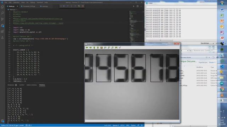Image resolution: width=227 pixels, height=127 pixels.
Task: Switch to the OUTPUT panel tab
Action: point(22,85)
